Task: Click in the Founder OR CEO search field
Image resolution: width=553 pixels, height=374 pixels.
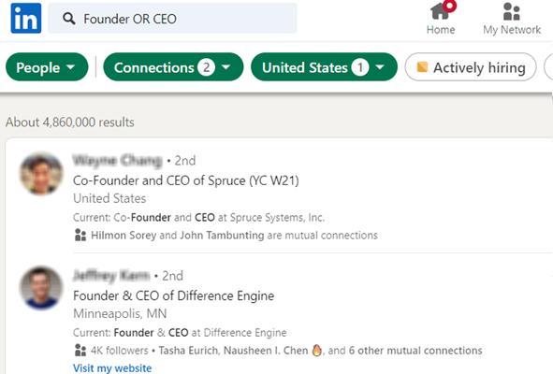Action: point(172,19)
